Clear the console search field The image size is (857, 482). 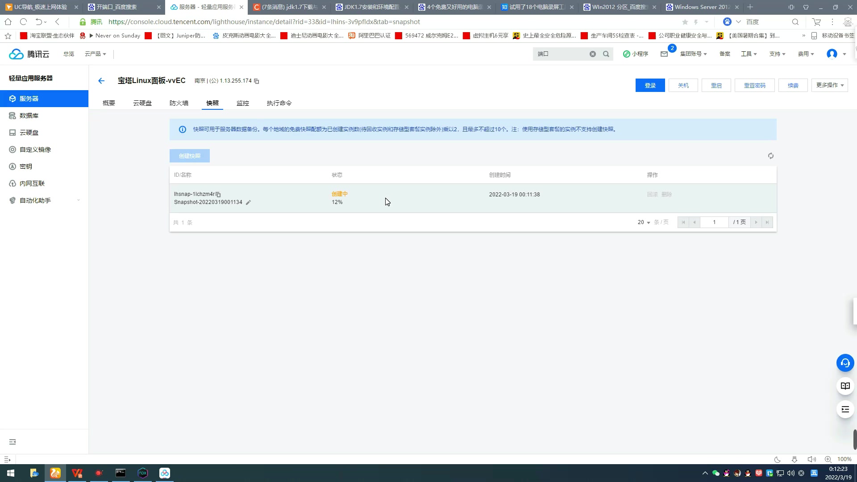click(593, 54)
